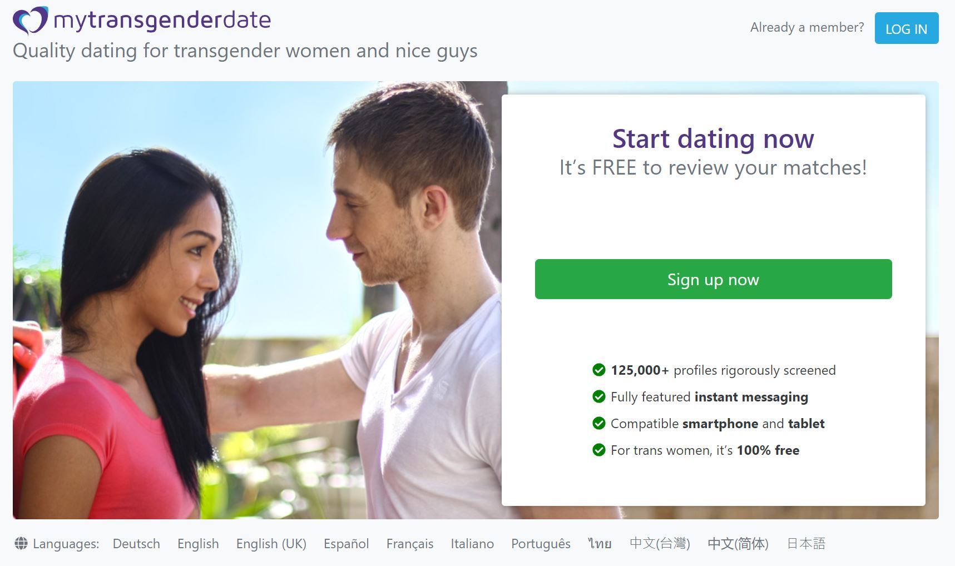Click the globe icon beside Languages
The width and height of the screenshot is (955, 566).
coord(21,543)
